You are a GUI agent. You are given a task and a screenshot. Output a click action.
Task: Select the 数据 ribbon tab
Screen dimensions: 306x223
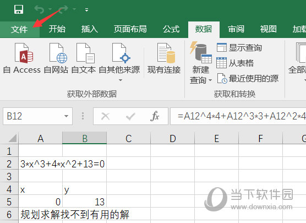point(204,29)
